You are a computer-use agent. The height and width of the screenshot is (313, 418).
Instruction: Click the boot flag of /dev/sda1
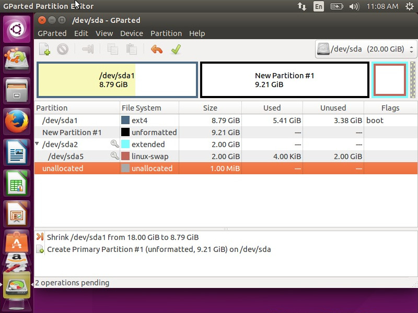click(x=375, y=121)
